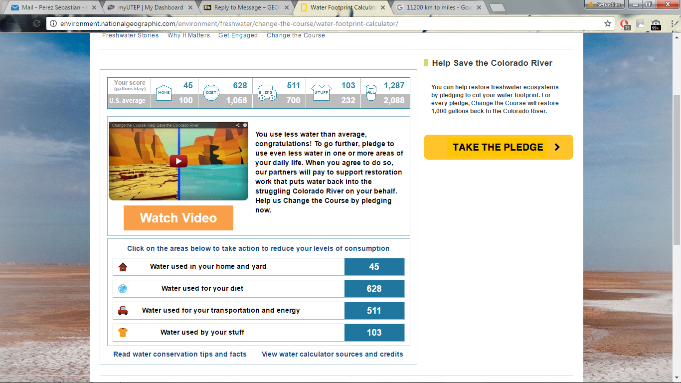681x383 pixels.
Task: Open the extension showing 99+ badge
Action: (x=656, y=24)
